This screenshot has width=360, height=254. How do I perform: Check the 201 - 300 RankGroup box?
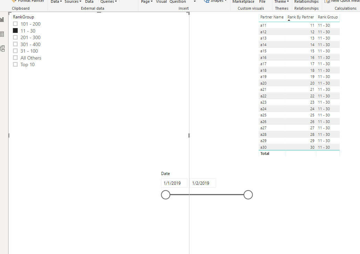[15, 37]
